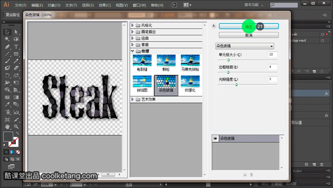
Task: Set paint mode to Gradient
Action: click(12, 152)
